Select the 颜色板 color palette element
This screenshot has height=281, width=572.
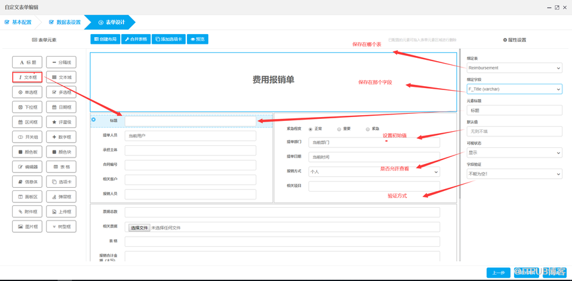[28, 152]
